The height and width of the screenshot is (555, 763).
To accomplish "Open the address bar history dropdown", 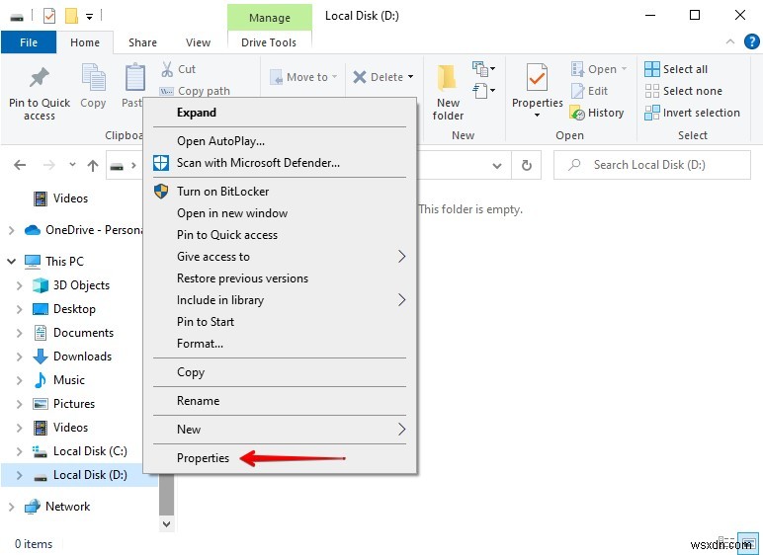I will (497, 165).
